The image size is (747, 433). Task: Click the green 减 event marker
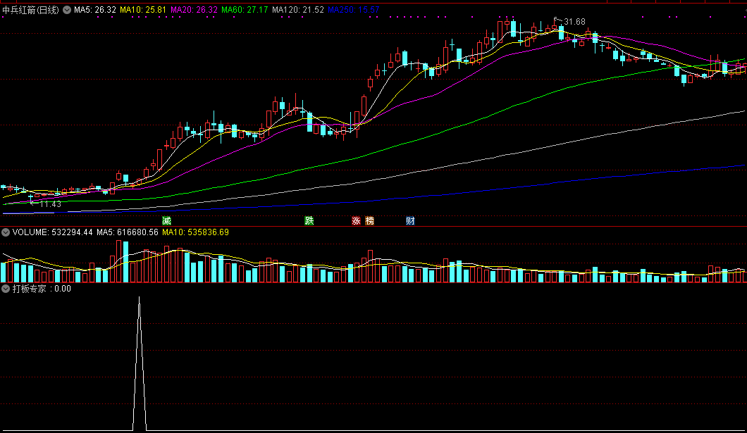[166, 221]
